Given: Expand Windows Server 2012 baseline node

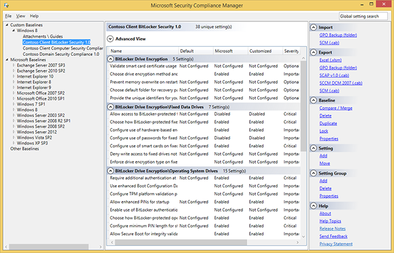Looking at the screenshot, I should click(x=13, y=131).
